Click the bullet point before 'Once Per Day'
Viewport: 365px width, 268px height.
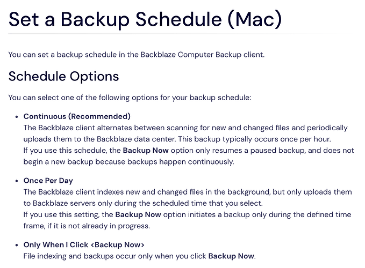pyautogui.click(x=17, y=181)
